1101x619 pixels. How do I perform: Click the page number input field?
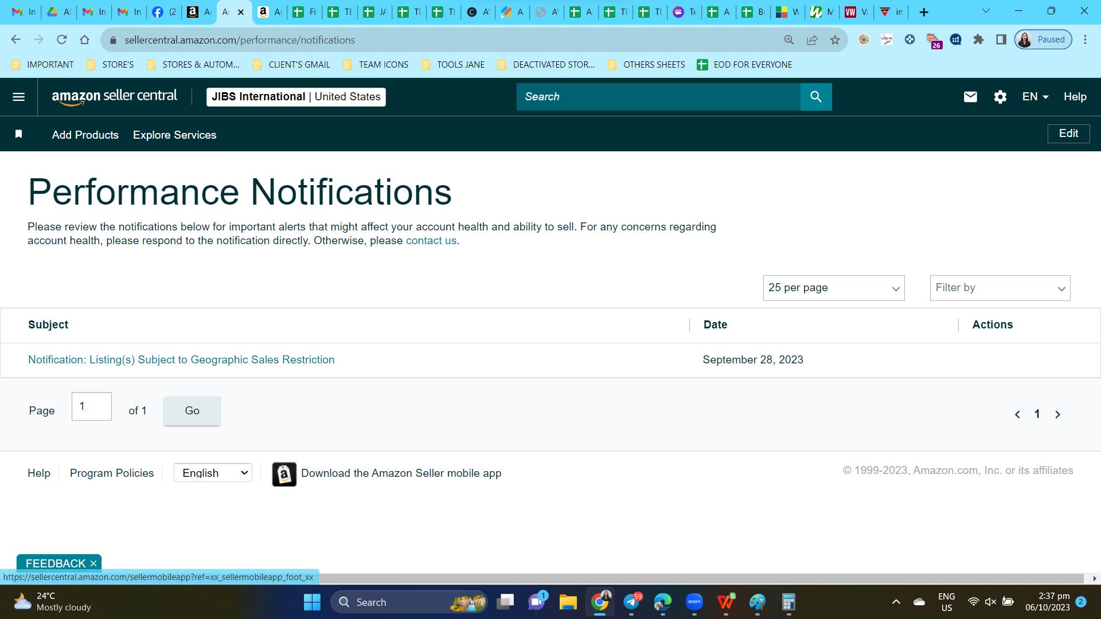[92, 406]
